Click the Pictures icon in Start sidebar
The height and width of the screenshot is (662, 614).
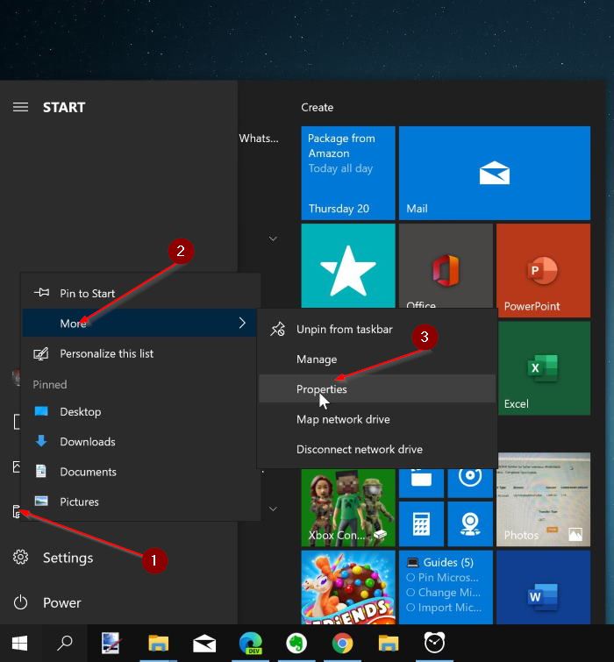[17, 466]
